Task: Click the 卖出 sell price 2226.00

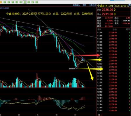Action: pos(107,10)
